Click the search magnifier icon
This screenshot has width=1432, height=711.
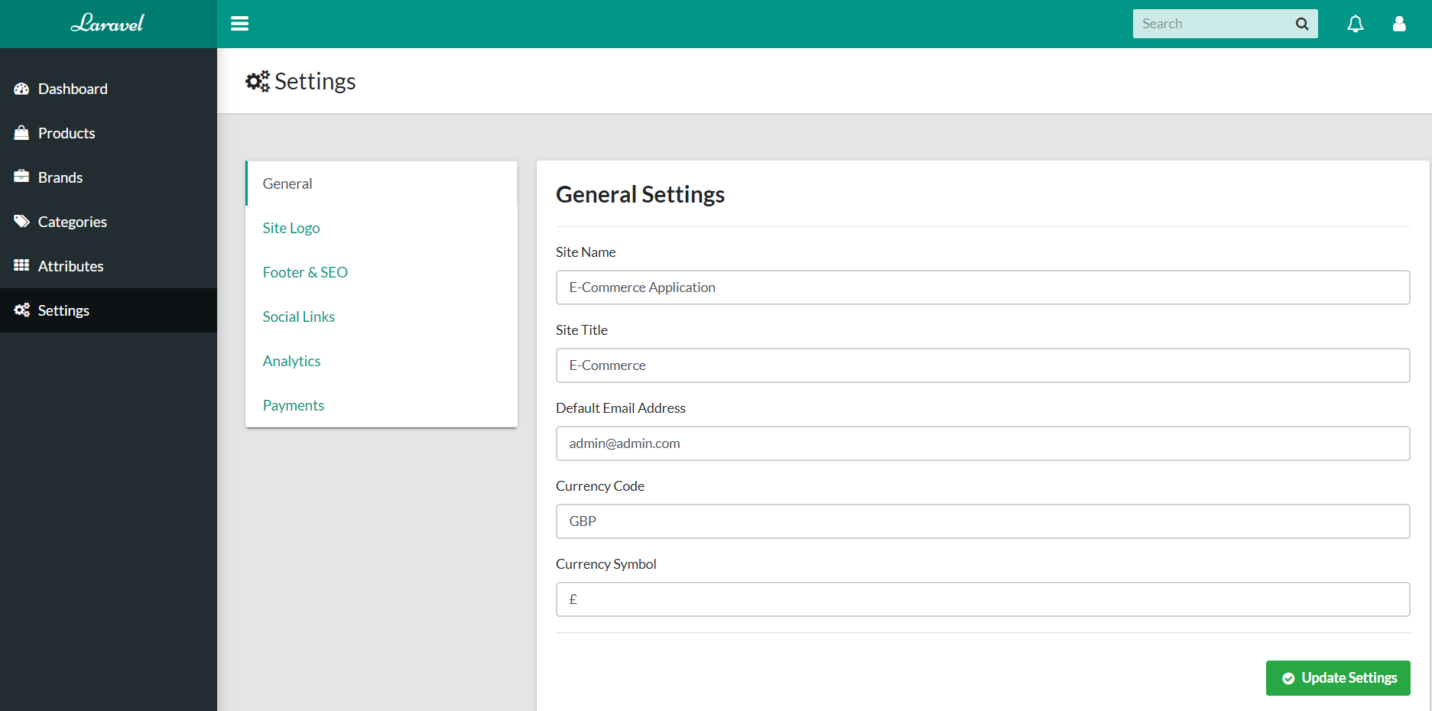1301,24
